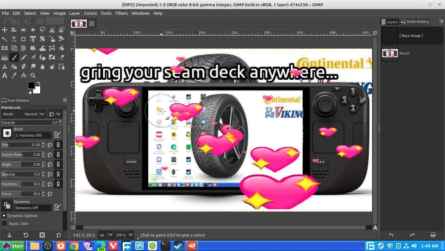
Task: Select the Eraser tool
Action: 62,58
